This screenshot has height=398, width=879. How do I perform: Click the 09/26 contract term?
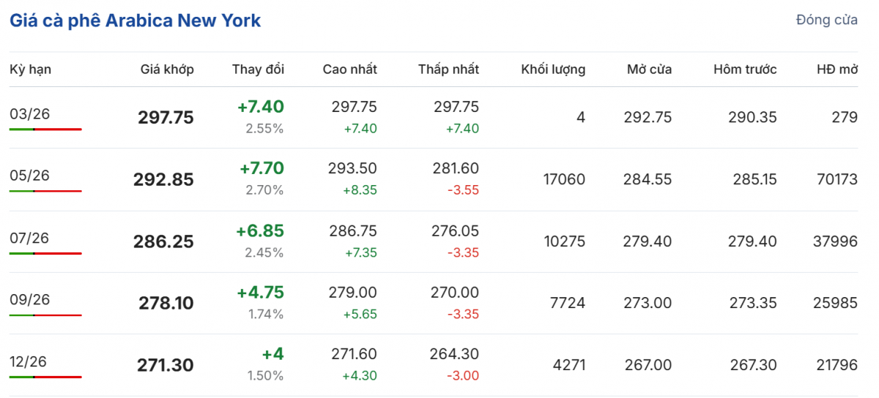tap(30, 300)
